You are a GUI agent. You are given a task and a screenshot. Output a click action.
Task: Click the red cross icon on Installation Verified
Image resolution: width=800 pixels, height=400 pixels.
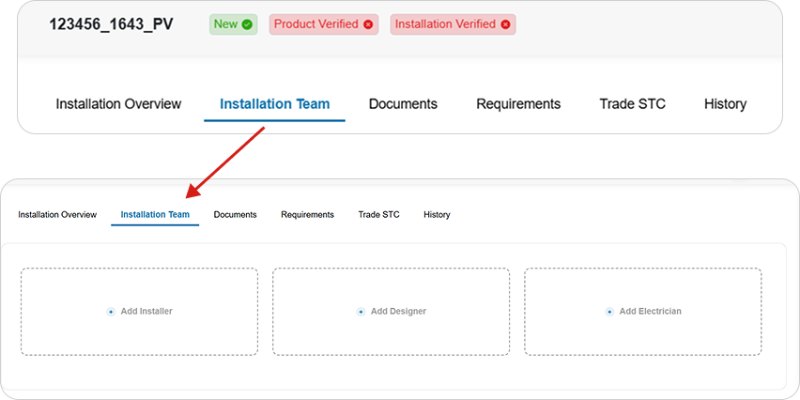(505, 24)
